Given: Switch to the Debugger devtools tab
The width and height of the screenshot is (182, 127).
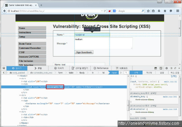Looking at the screenshot, I should click(59, 68).
